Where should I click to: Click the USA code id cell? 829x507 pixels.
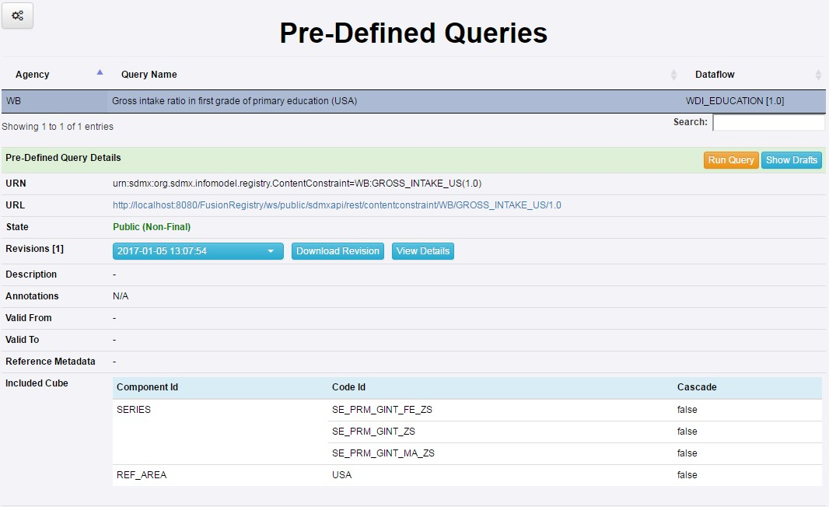tap(341, 475)
